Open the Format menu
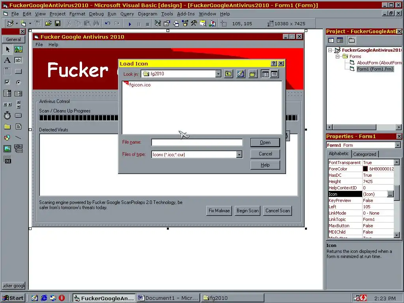404x303 pixels. [77, 14]
